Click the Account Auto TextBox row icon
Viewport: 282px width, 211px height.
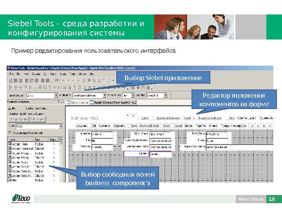10,144
